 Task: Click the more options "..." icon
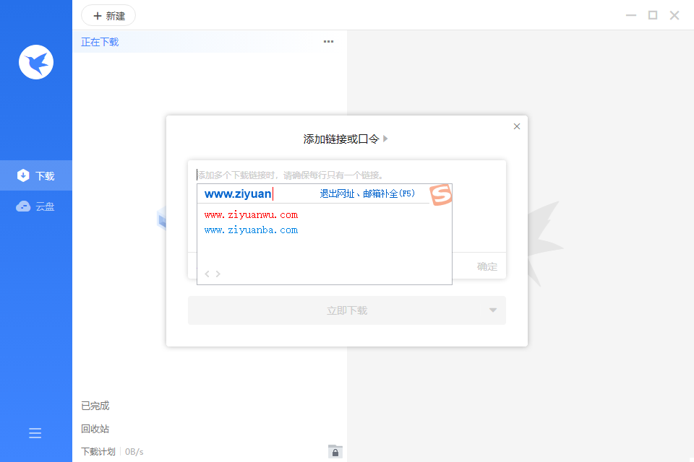328,41
